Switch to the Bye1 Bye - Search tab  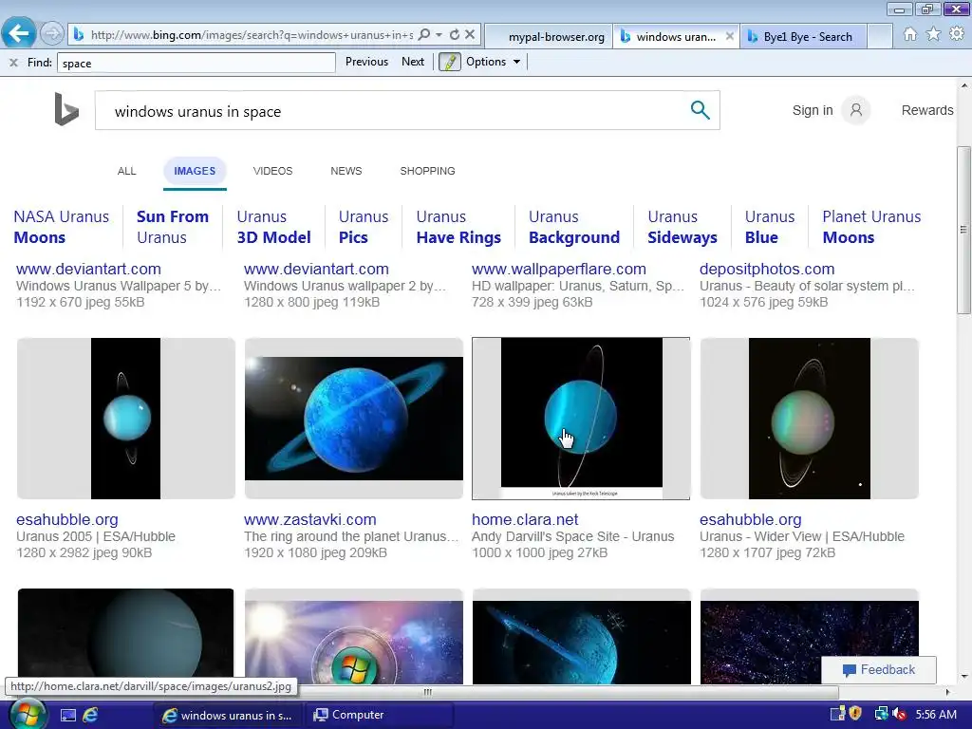(x=803, y=37)
